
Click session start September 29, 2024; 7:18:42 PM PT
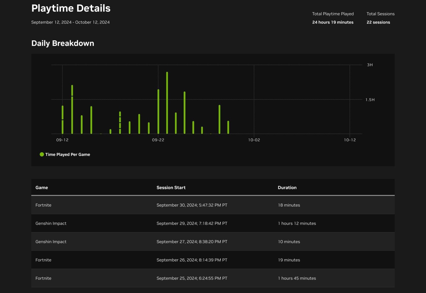(x=192, y=223)
